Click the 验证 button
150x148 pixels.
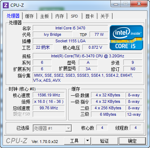[x=105, y=141]
